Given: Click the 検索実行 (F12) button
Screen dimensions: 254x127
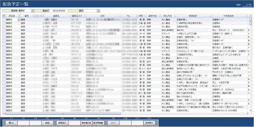Looking at the screenshot, I should point(149,123).
